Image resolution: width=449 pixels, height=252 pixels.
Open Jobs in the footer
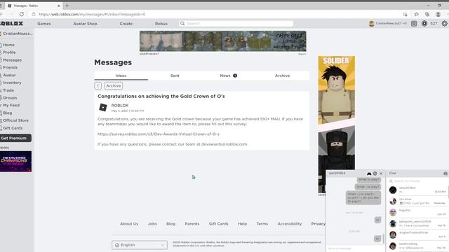[152, 224]
